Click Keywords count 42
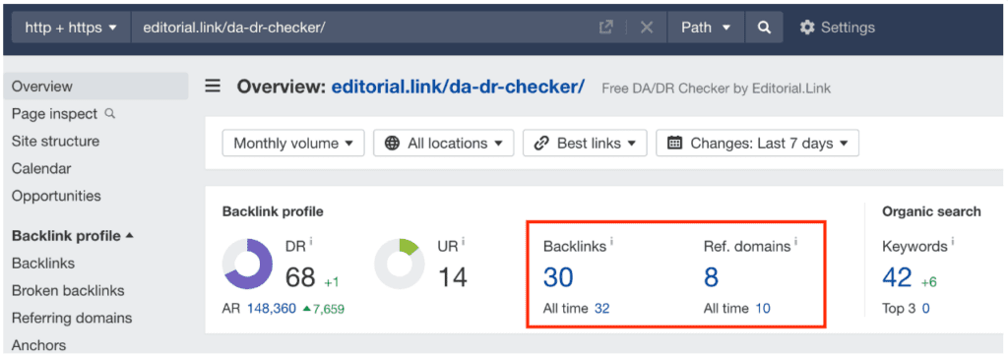Viewport: 1008px width, 355px height. tap(898, 277)
